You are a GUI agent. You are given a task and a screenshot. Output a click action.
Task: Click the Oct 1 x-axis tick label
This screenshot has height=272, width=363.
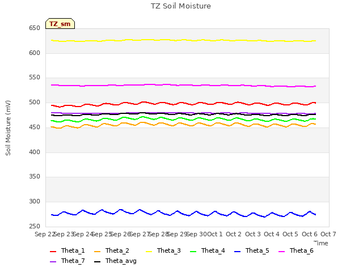tap(215, 234)
